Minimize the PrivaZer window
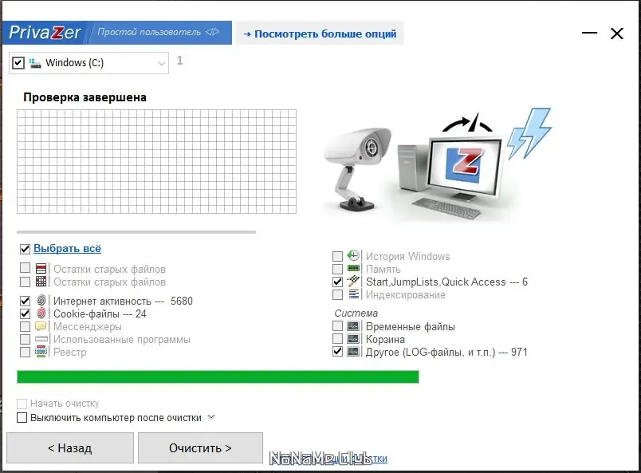641x473 pixels. [x=589, y=33]
